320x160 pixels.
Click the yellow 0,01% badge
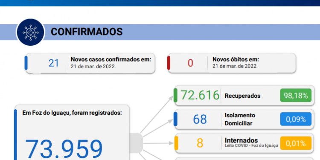tap(296, 143)
